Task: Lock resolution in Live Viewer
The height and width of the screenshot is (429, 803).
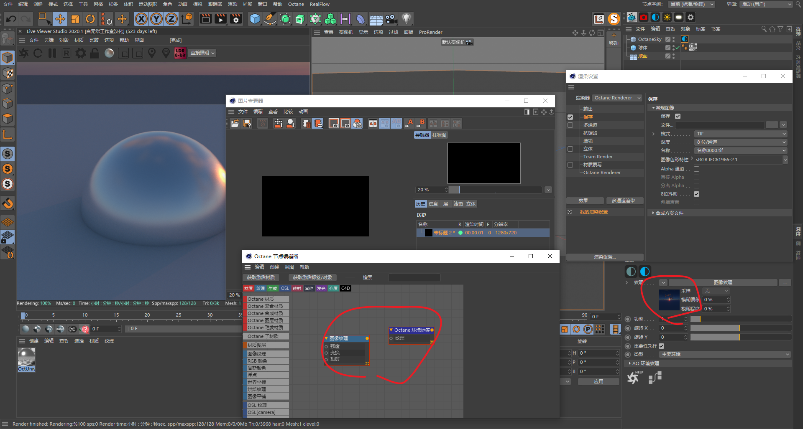Action: pos(95,53)
